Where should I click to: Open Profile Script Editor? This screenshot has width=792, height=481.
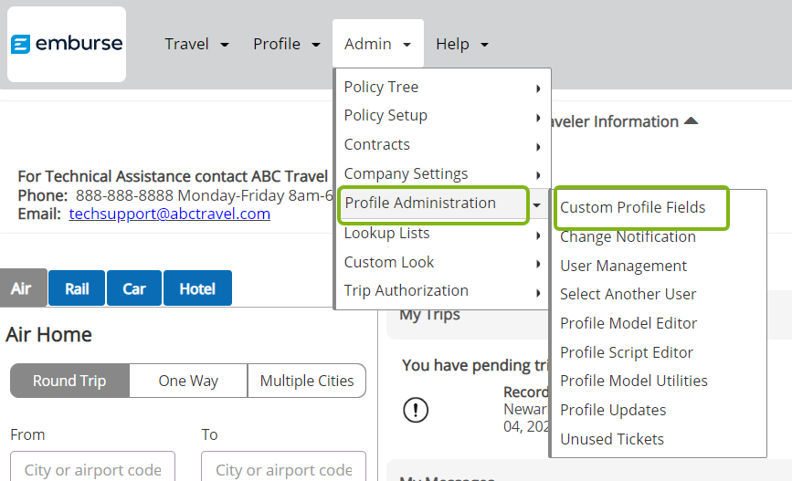(x=627, y=353)
